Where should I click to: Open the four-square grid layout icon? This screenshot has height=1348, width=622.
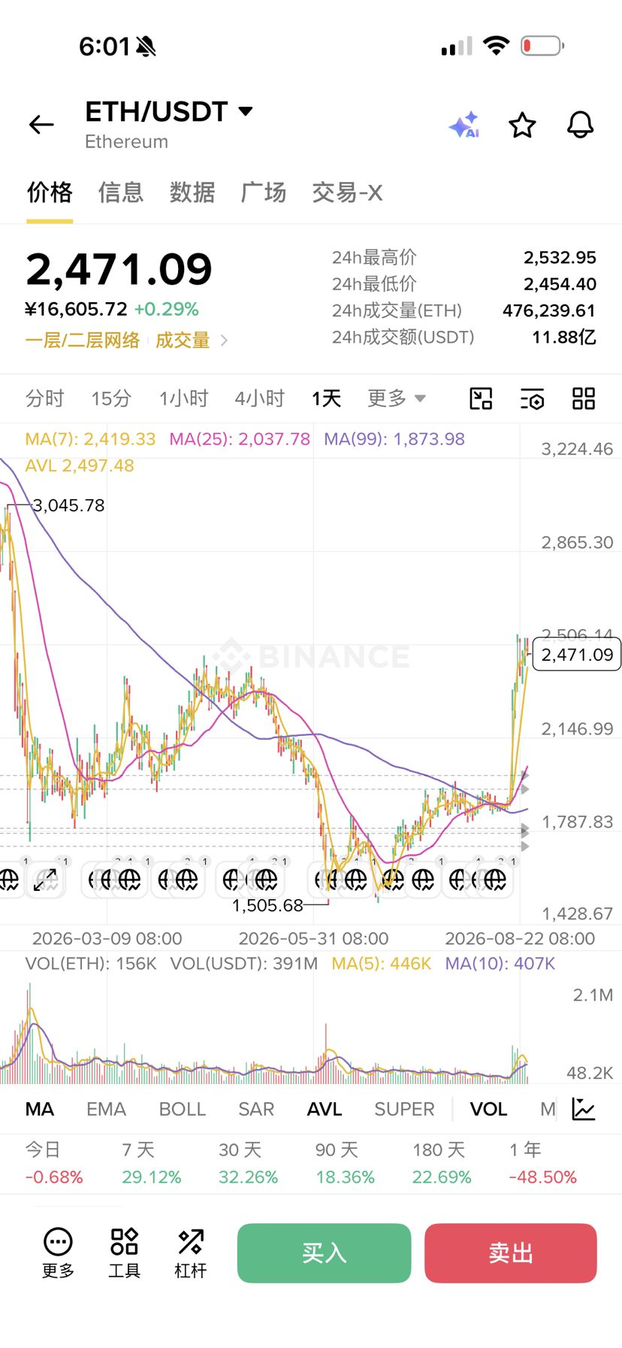click(584, 398)
